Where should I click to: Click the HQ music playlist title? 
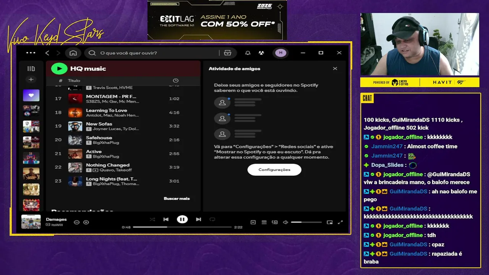tap(88, 69)
